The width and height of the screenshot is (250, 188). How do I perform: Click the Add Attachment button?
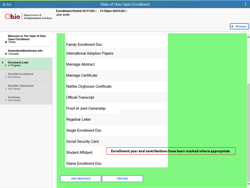pos(80,179)
